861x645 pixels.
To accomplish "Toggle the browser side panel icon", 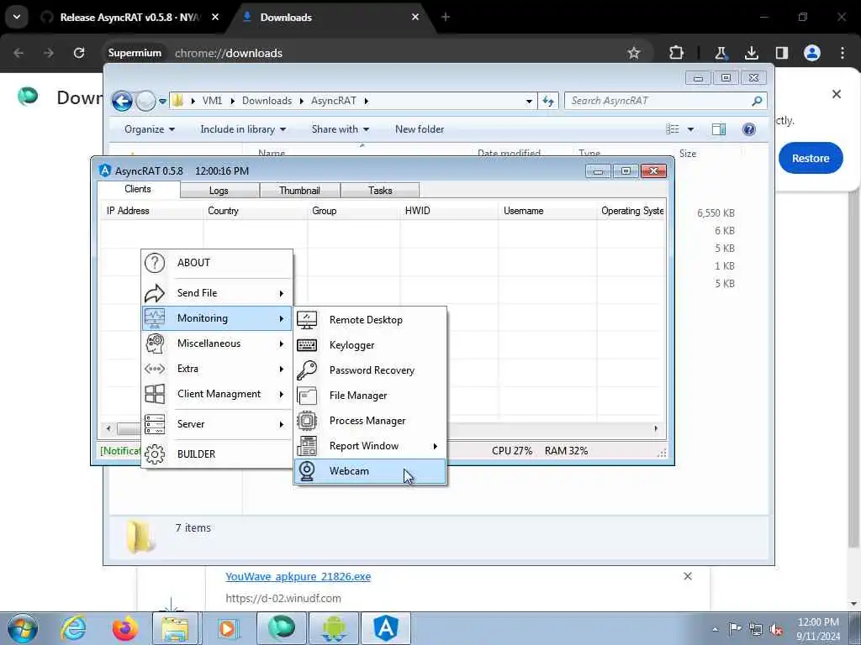I will pyautogui.click(x=781, y=53).
